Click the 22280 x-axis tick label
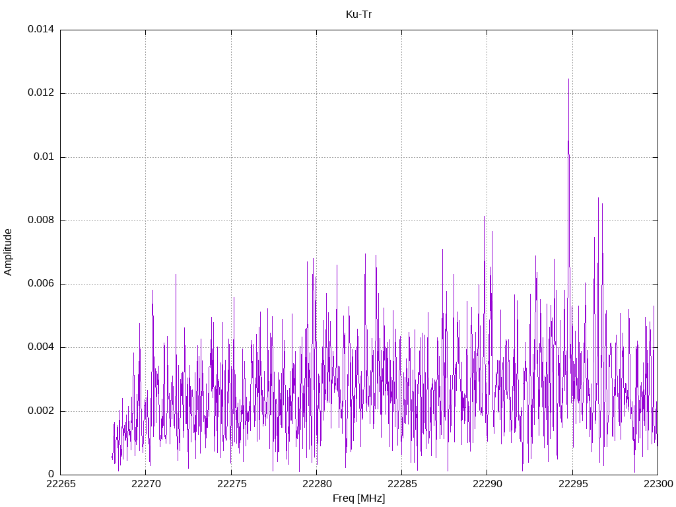 316,485
